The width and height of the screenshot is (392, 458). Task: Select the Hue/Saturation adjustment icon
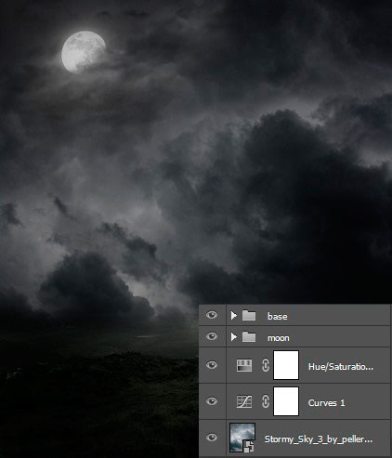pos(244,365)
